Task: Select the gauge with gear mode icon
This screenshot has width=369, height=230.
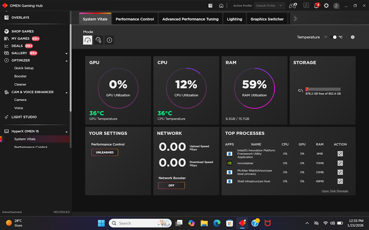Action: [x=98, y=40]
